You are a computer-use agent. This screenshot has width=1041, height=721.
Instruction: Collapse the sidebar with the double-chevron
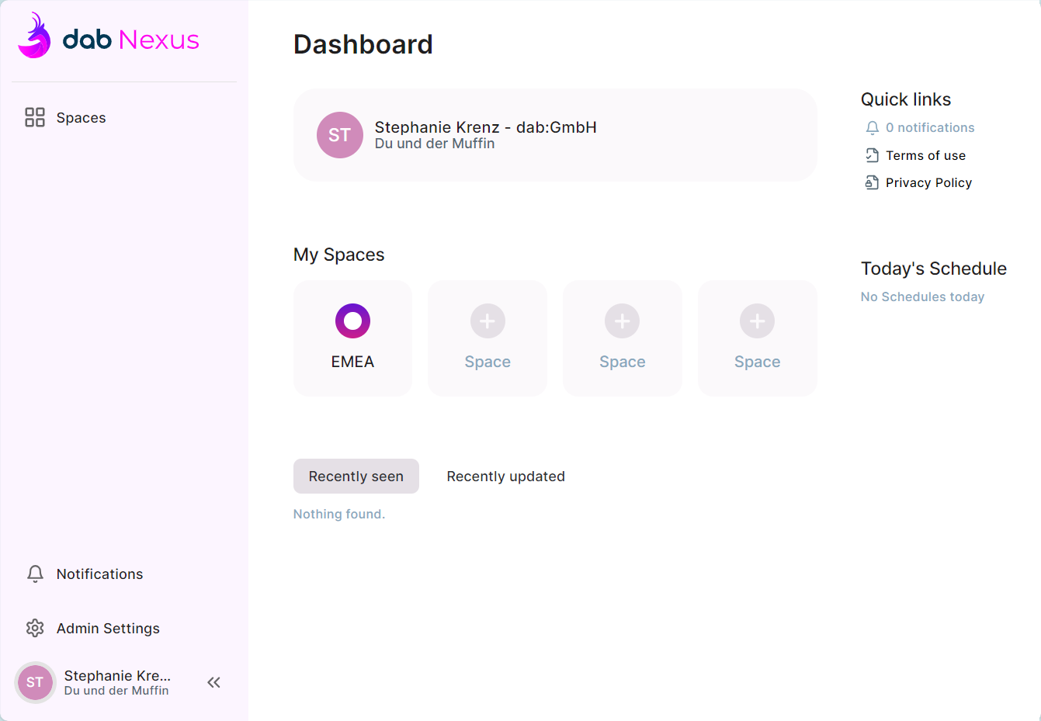point(213,682)
